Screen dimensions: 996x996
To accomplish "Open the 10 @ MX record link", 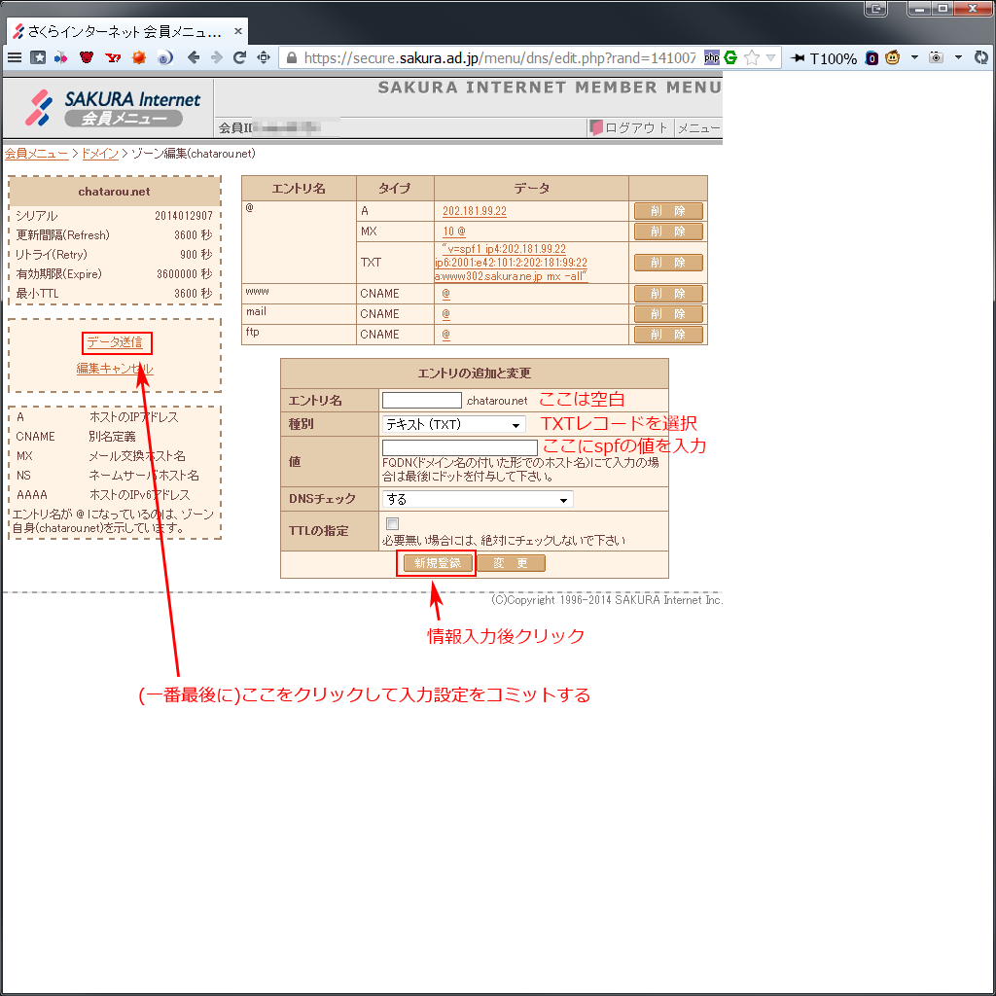I will point(454,231).
